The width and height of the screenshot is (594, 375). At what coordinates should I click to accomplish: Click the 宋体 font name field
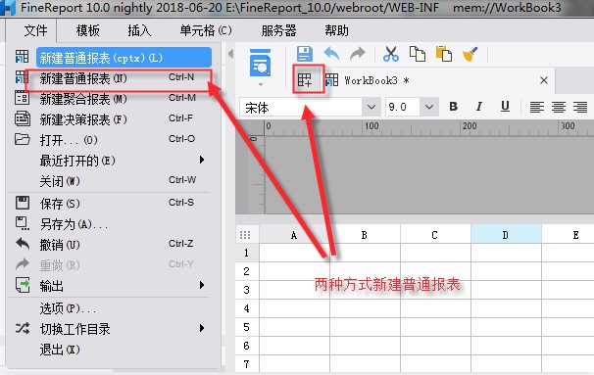(x=301, y=107)
